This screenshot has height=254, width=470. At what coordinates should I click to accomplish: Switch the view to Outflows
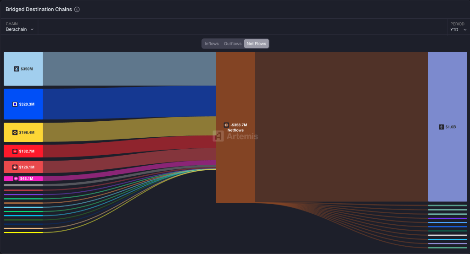(x=232, y=43)
